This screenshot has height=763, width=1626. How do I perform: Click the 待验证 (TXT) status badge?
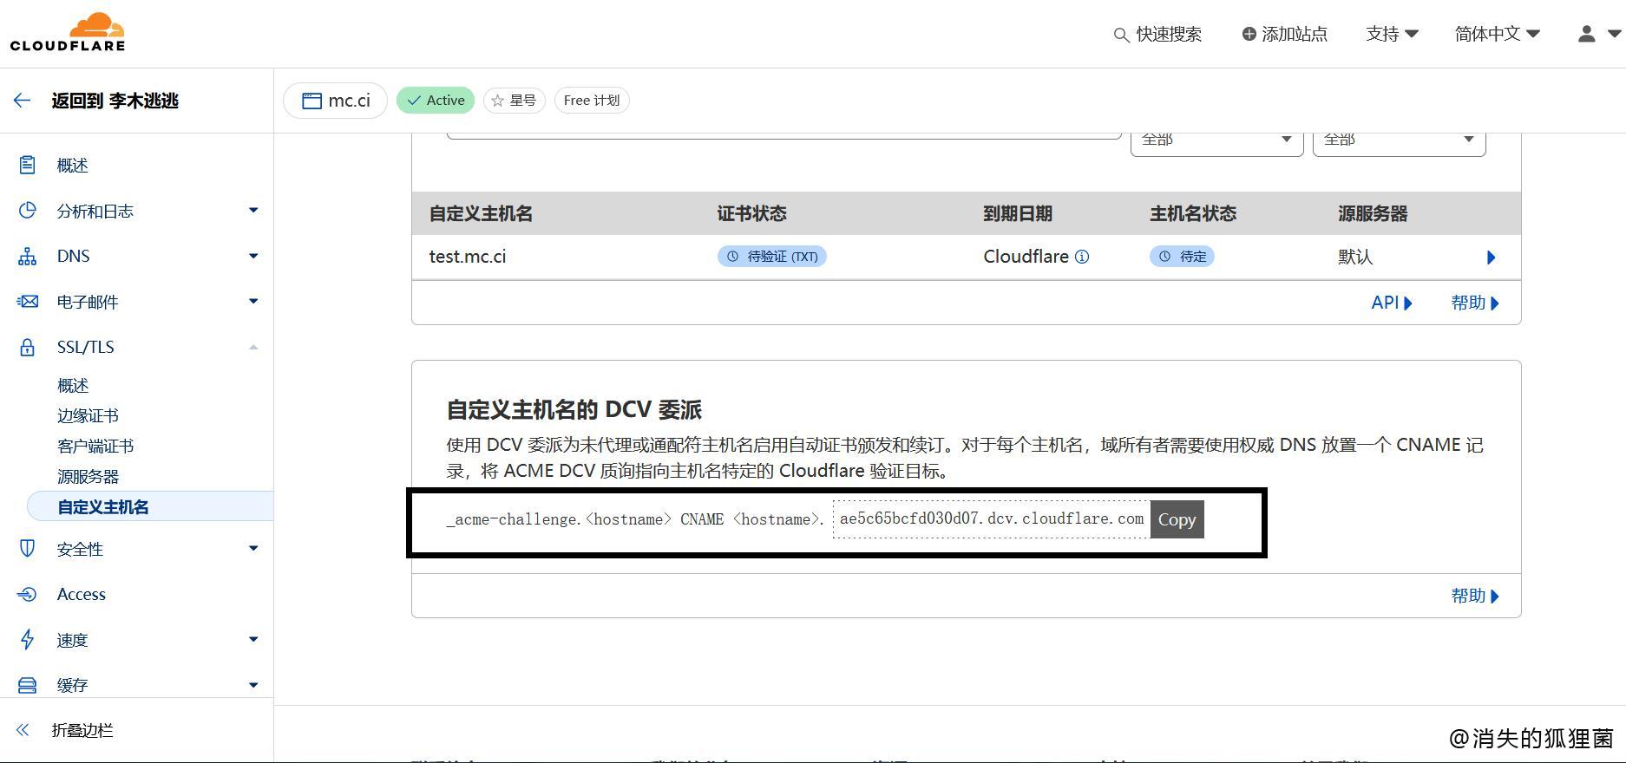tap(771, 257)
